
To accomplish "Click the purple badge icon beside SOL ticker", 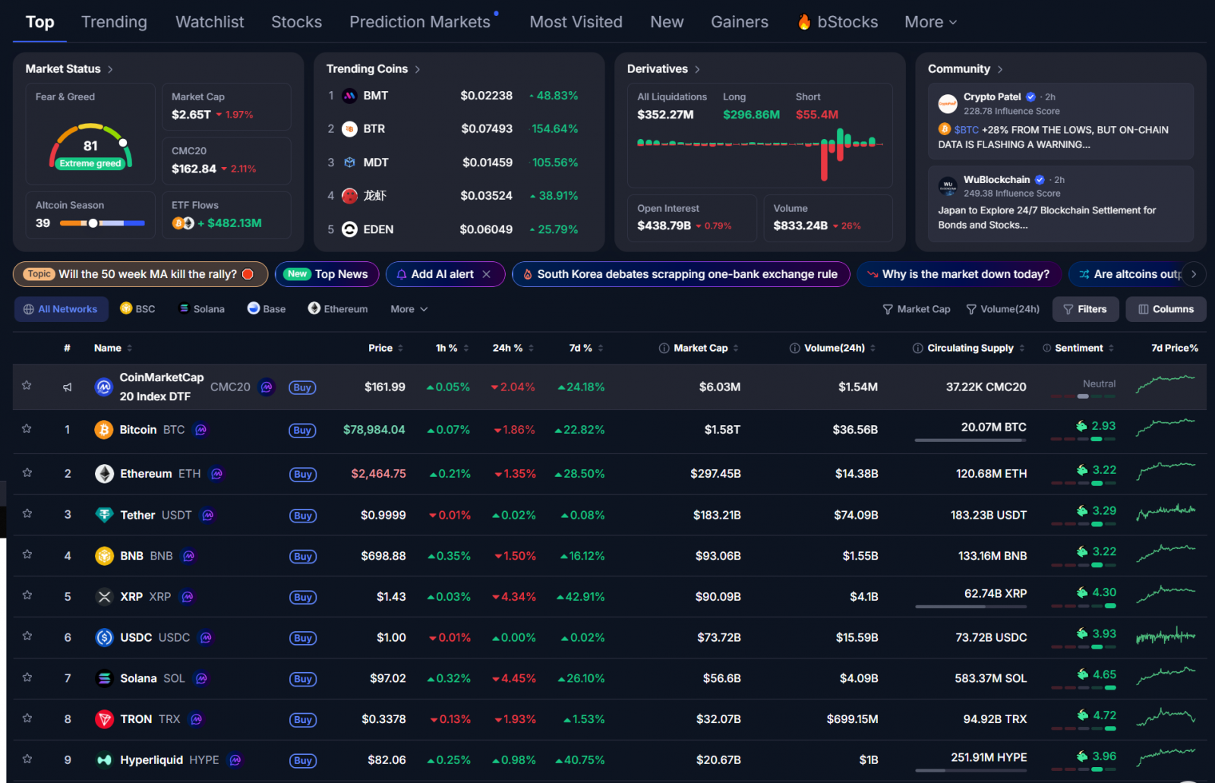I will click(x=201, y=679).
